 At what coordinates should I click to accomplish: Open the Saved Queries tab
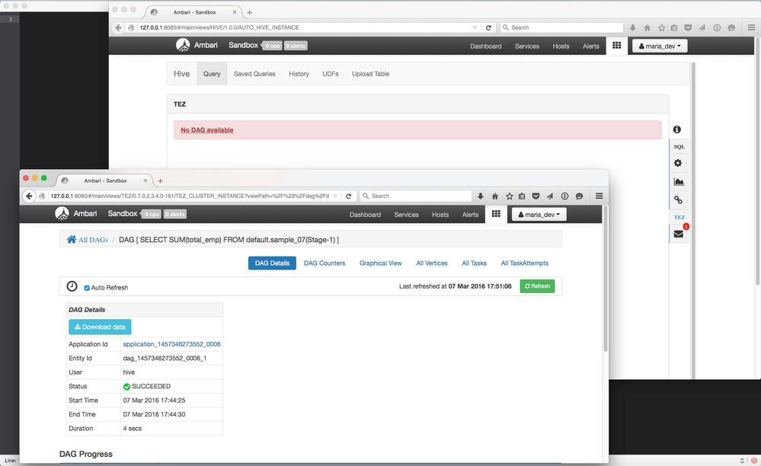coord(254,74)
